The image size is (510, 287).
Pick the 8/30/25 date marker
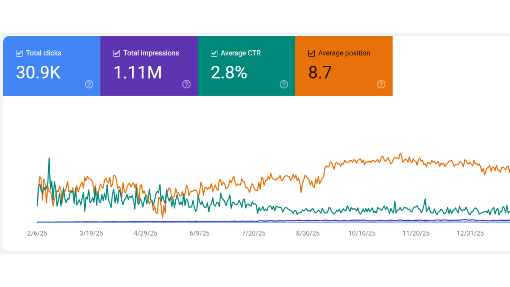tap(308, 234)
